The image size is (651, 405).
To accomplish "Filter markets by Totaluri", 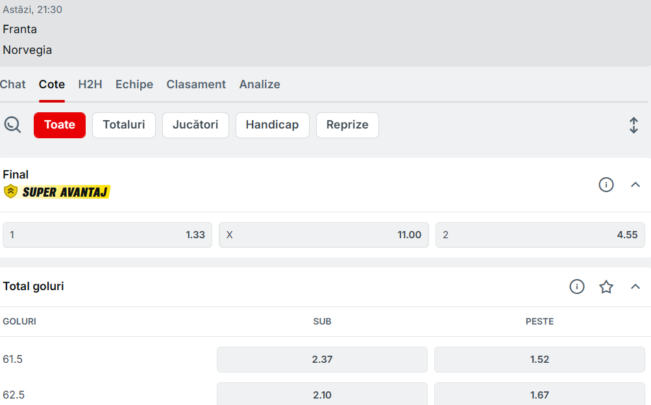I will [x=124, y=125].
